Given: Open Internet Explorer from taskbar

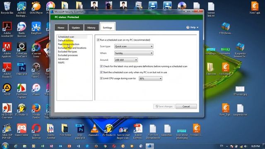Looking at the screenshot, I should (x=16, y=146).
